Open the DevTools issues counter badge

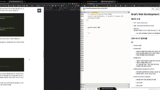[72, 8]
